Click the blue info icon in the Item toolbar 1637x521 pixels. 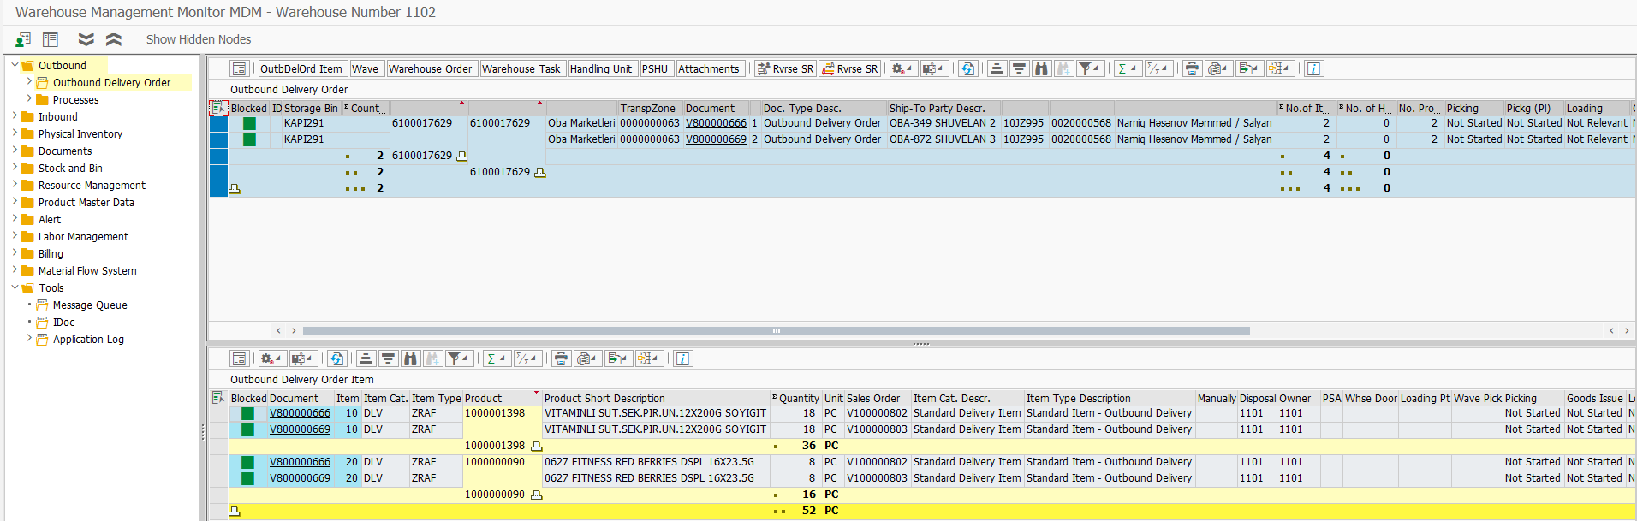682,359
